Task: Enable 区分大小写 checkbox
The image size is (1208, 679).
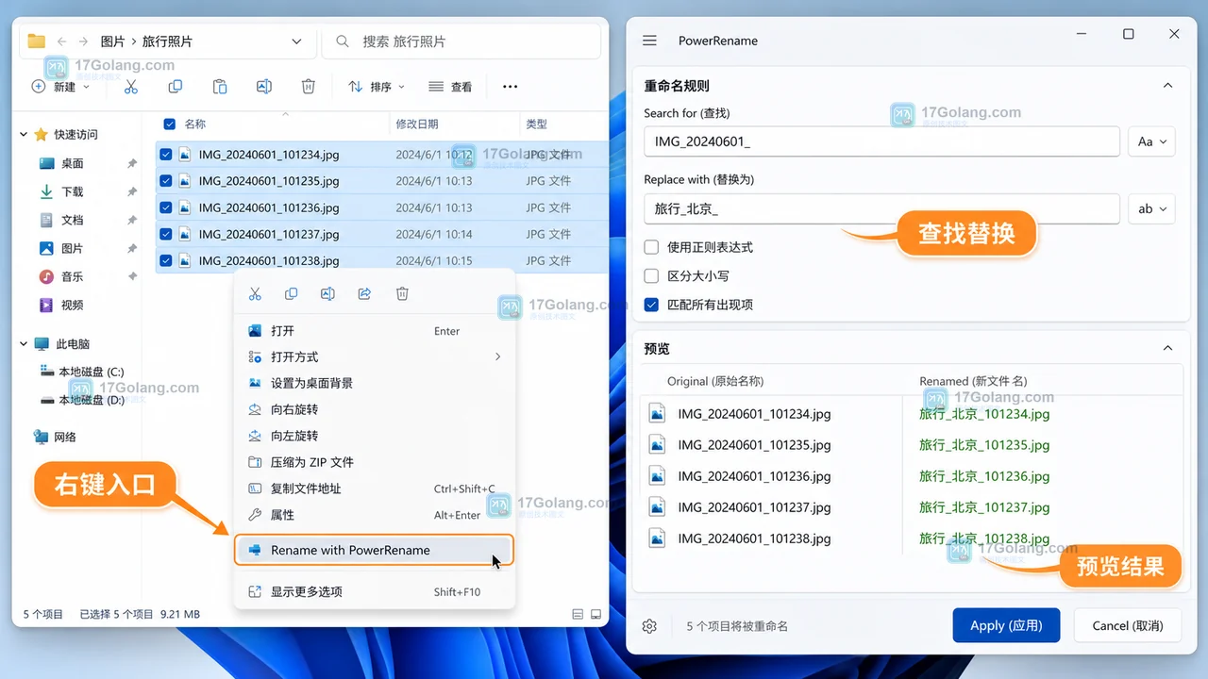Action: tap(651, 276)
